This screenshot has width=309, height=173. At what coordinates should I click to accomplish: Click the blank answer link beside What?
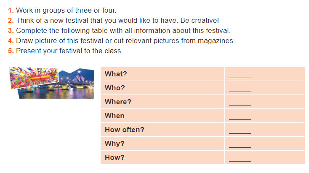[240, 77]
